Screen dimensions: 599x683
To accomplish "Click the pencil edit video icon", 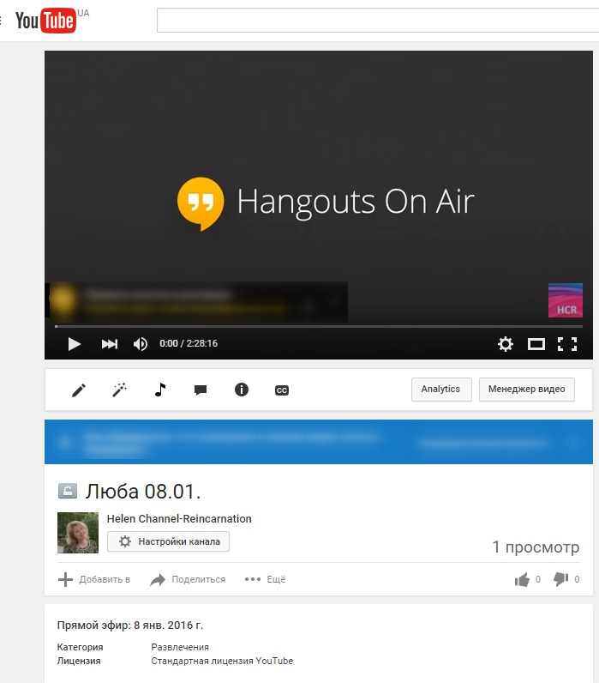I will pos(79,390).
